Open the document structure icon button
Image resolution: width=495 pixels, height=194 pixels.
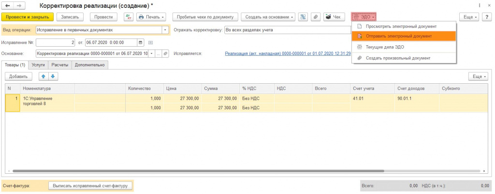pyautogui.click(x=303, y=17)
